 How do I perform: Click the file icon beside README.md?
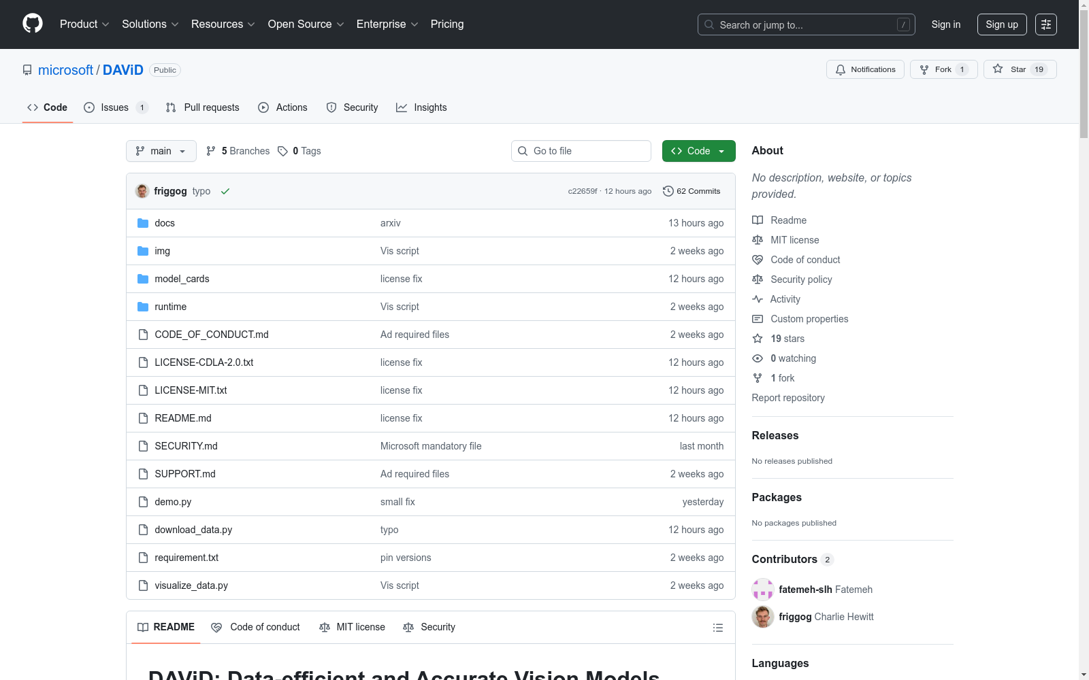point(143,418)
